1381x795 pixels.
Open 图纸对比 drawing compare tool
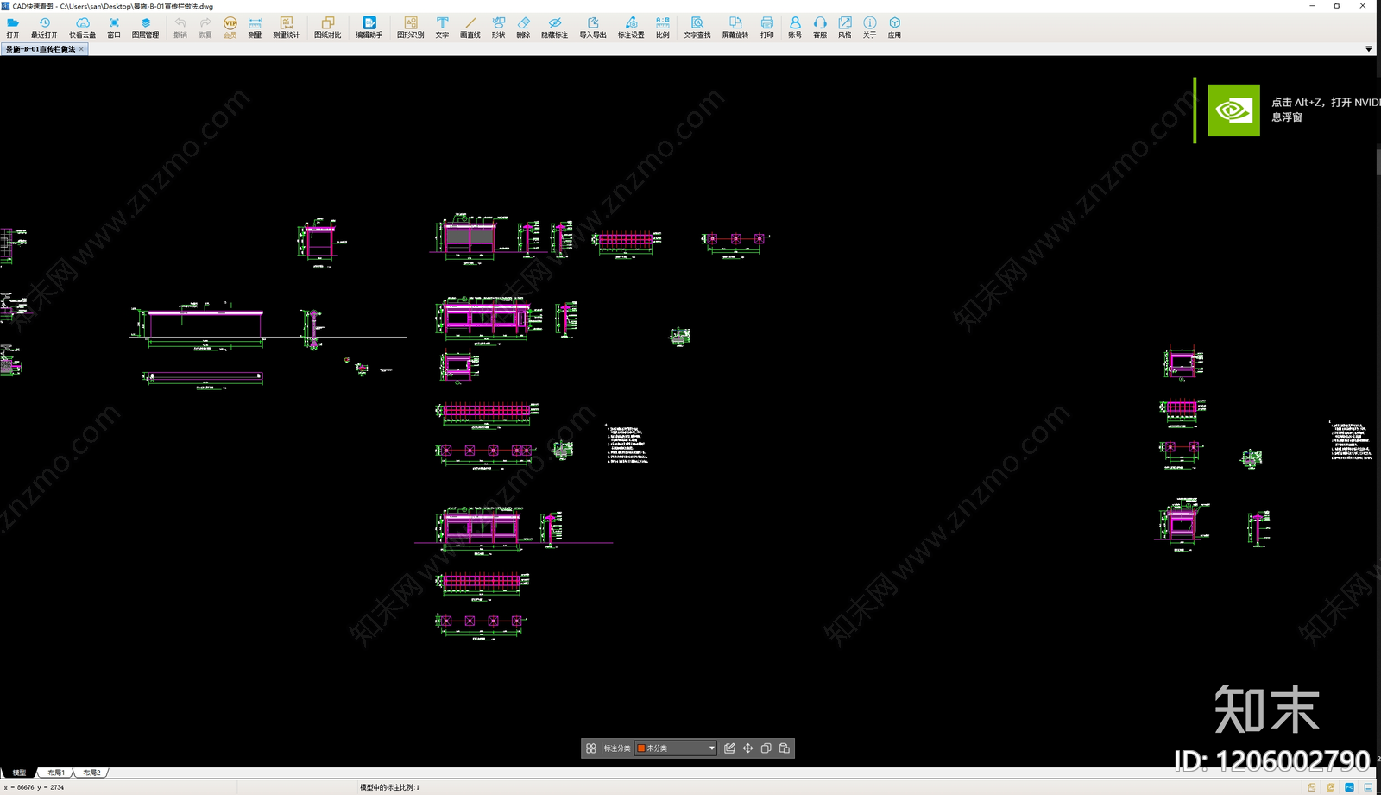coord(327,28)
